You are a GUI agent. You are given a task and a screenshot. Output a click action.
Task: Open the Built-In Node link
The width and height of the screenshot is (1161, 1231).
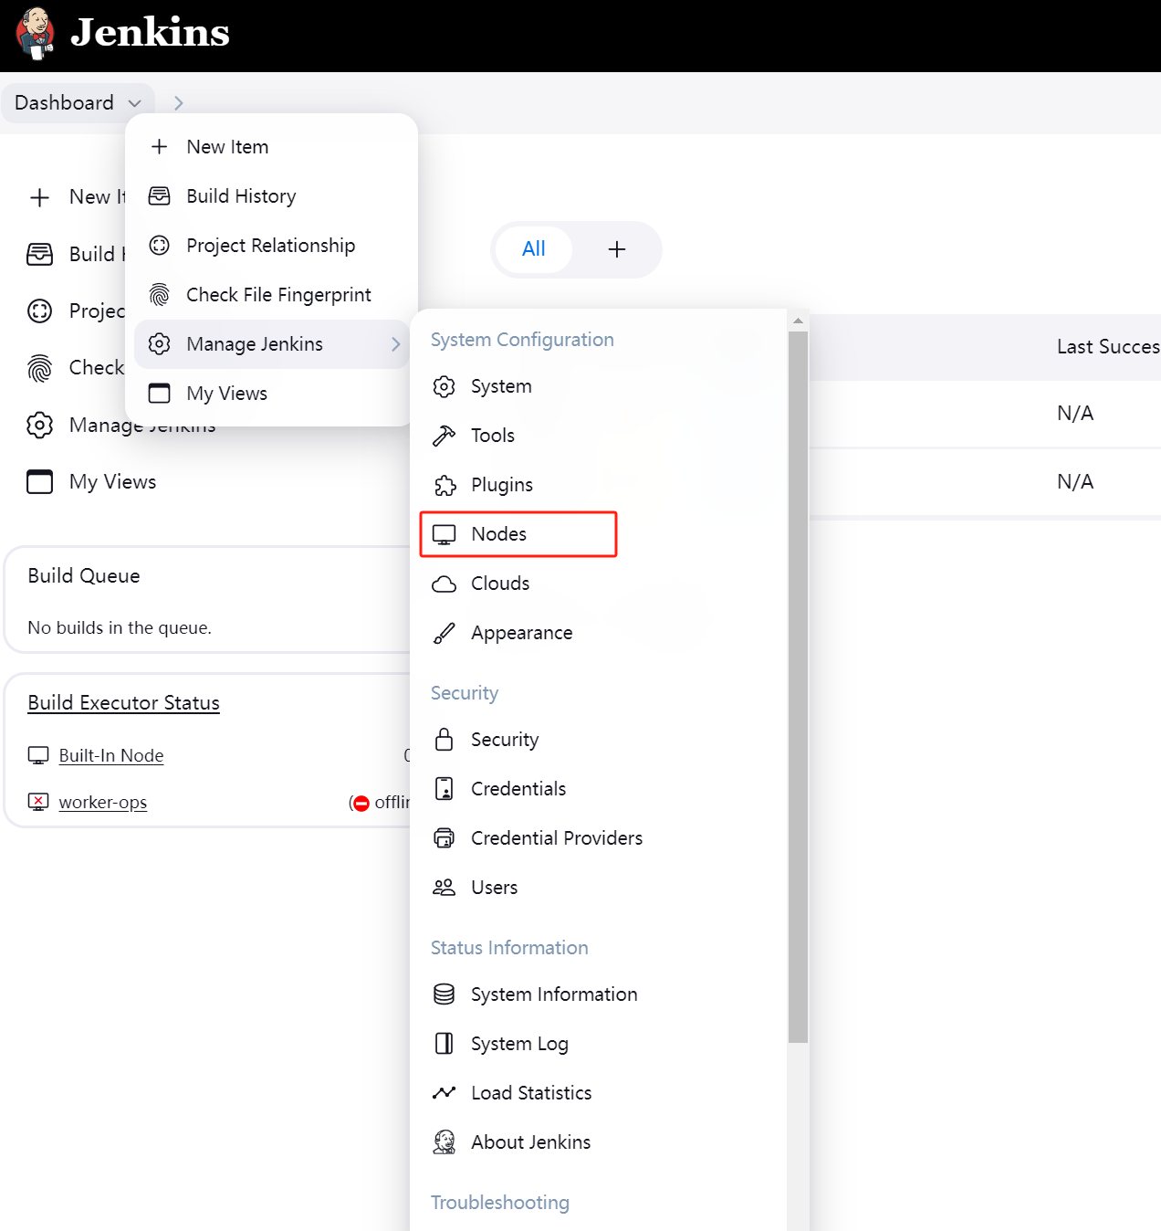111,756
